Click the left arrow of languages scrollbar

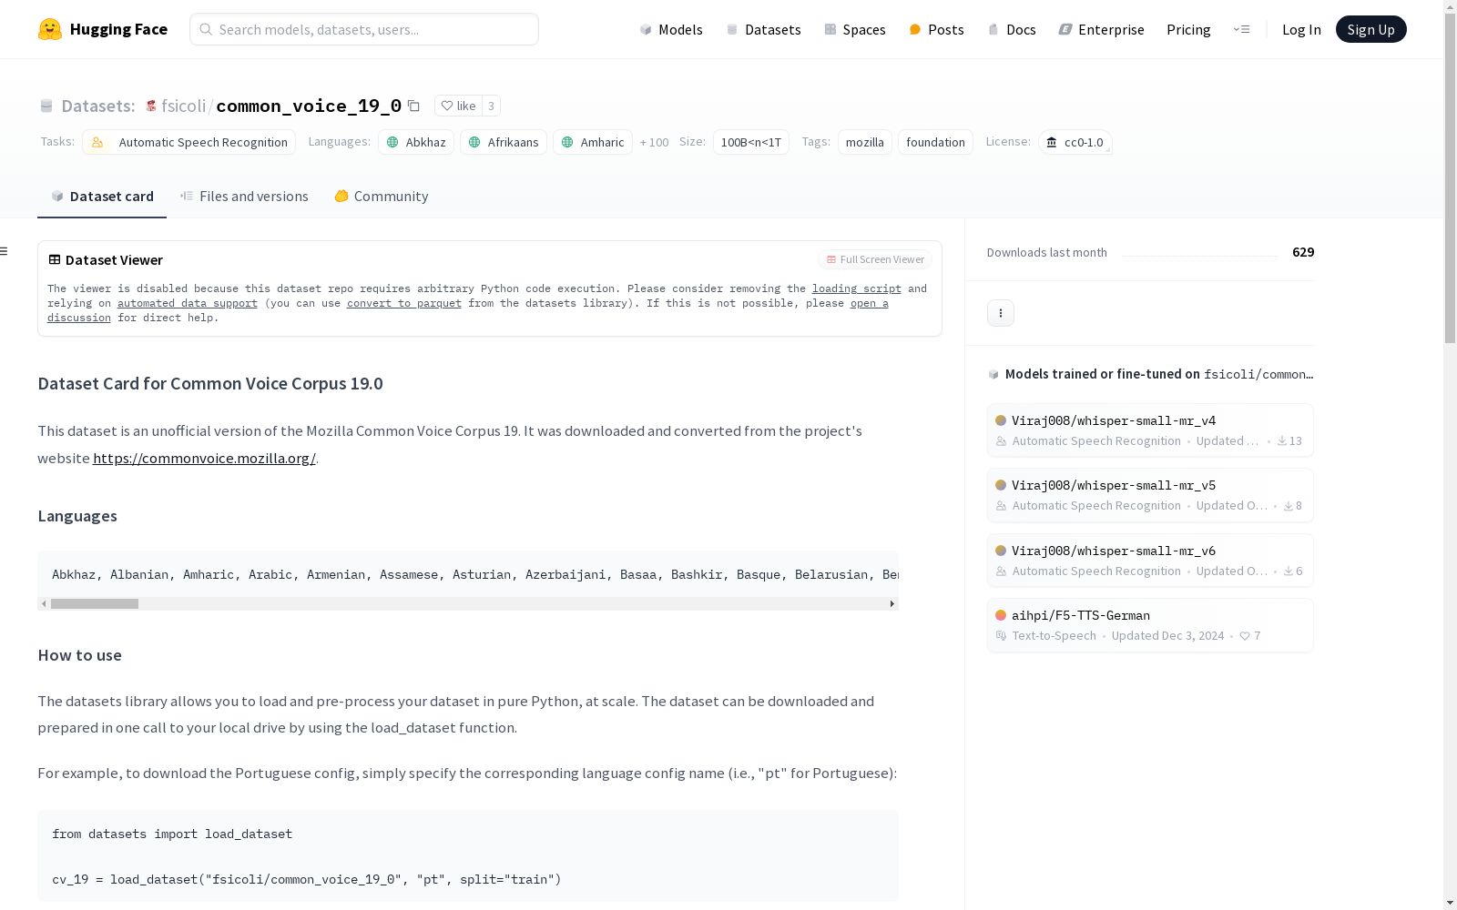(44, 603)
